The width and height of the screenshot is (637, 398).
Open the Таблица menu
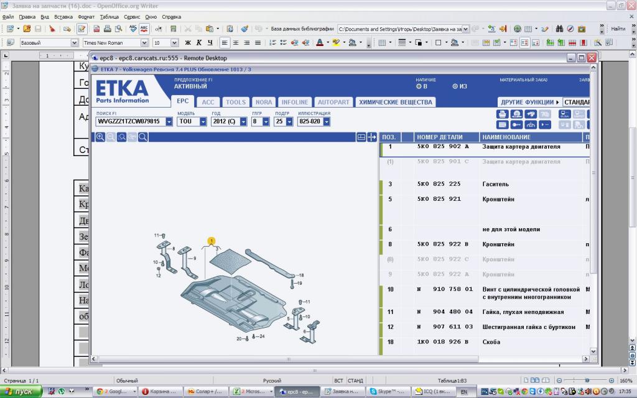coord(109,17)
